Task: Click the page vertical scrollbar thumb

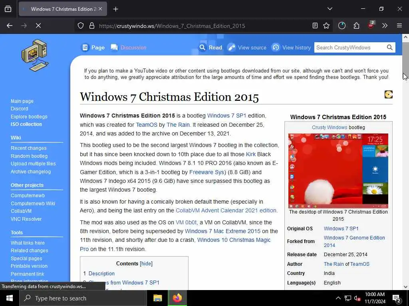Action: 405,59
